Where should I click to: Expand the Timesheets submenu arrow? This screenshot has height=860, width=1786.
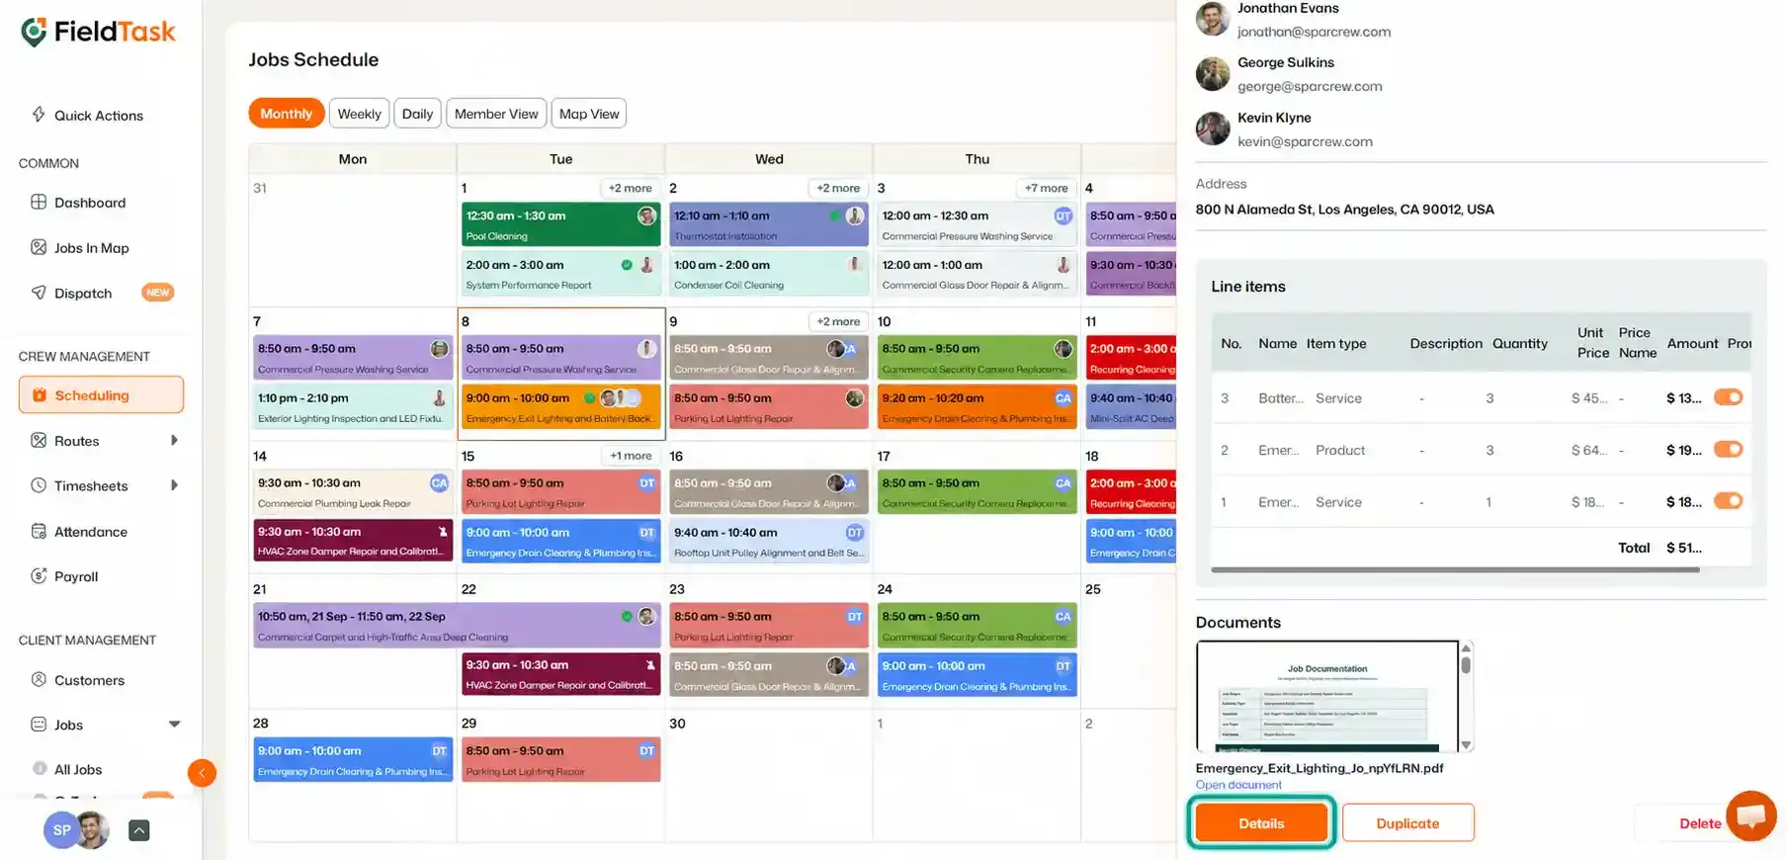[174, 485]
